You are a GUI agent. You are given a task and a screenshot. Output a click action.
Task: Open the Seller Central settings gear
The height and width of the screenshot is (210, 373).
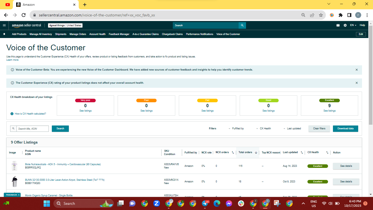coord(345,25)
